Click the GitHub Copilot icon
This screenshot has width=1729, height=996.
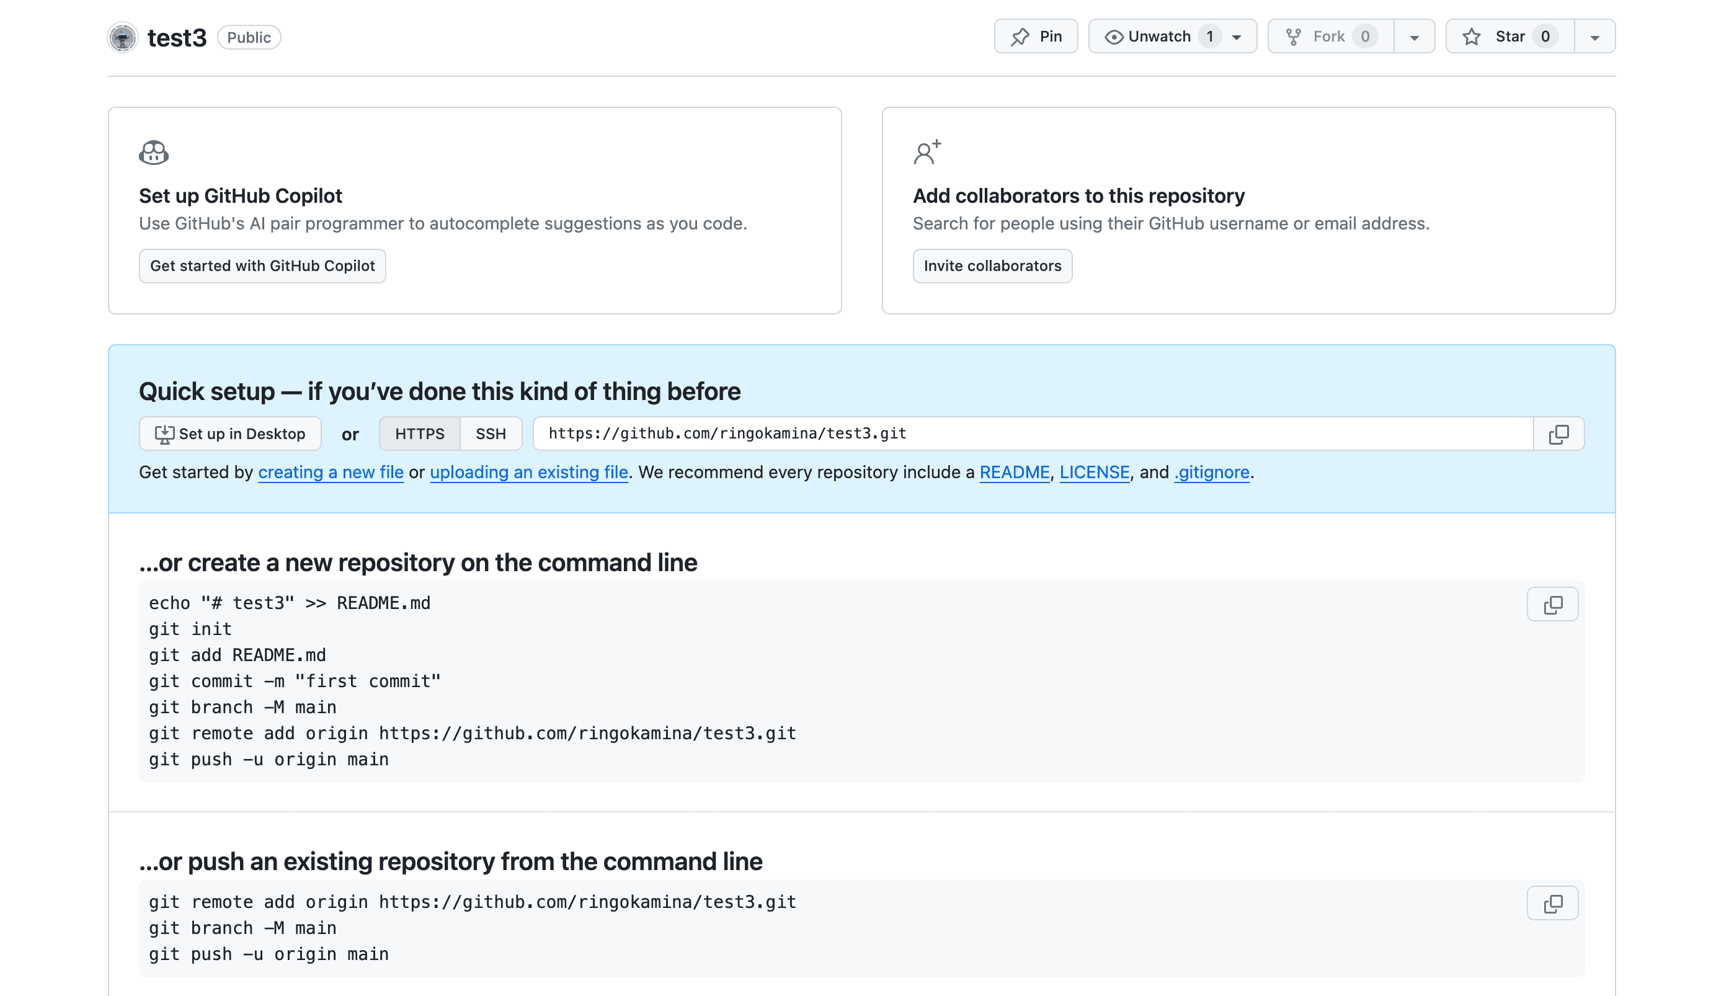154,153
